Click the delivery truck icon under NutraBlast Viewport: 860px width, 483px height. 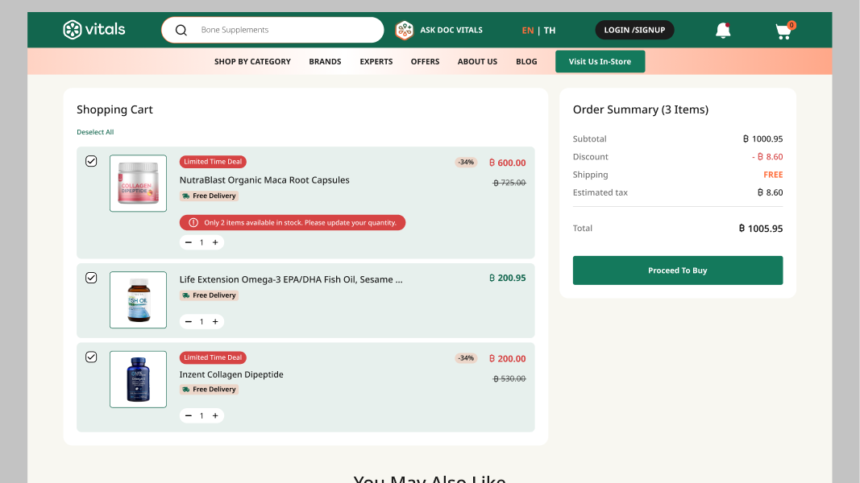186,196
